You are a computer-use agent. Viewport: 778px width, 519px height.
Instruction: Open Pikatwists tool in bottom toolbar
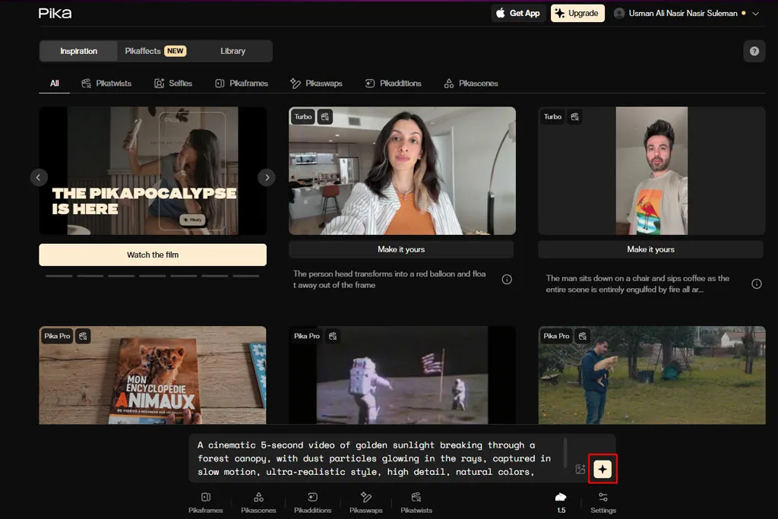[416, 502]
